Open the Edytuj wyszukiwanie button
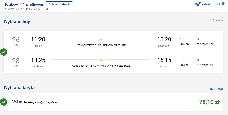The width and height of the screenshot is (228, 115). coord(59,4)
